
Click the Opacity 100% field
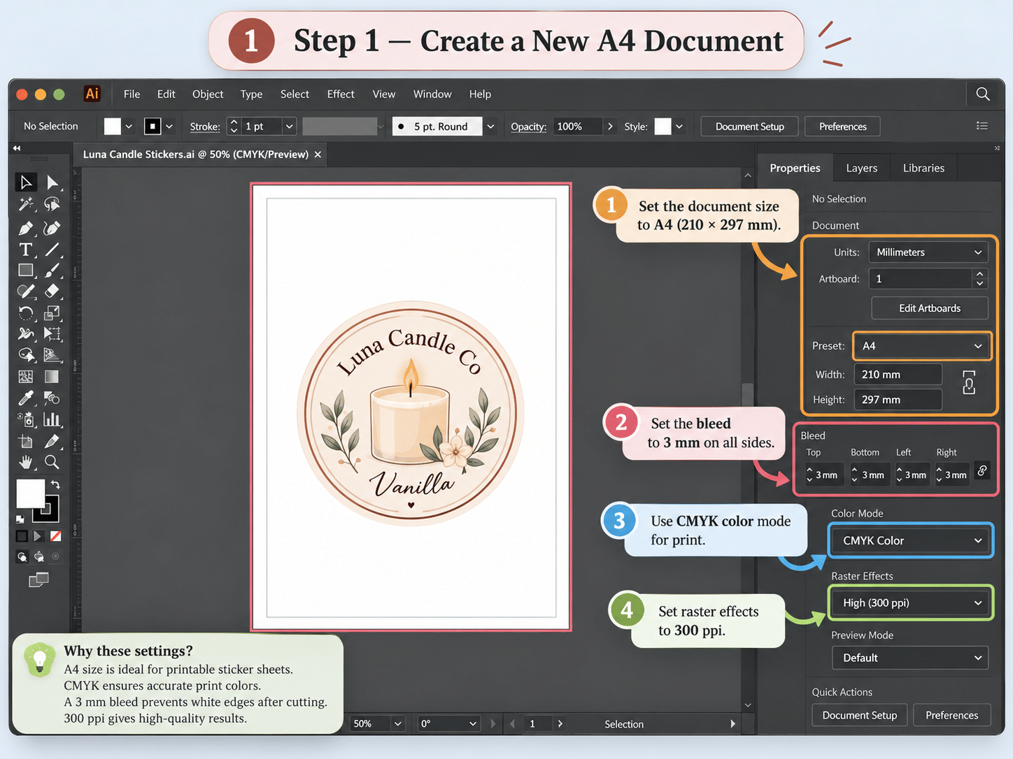click(x=578, y=127)
